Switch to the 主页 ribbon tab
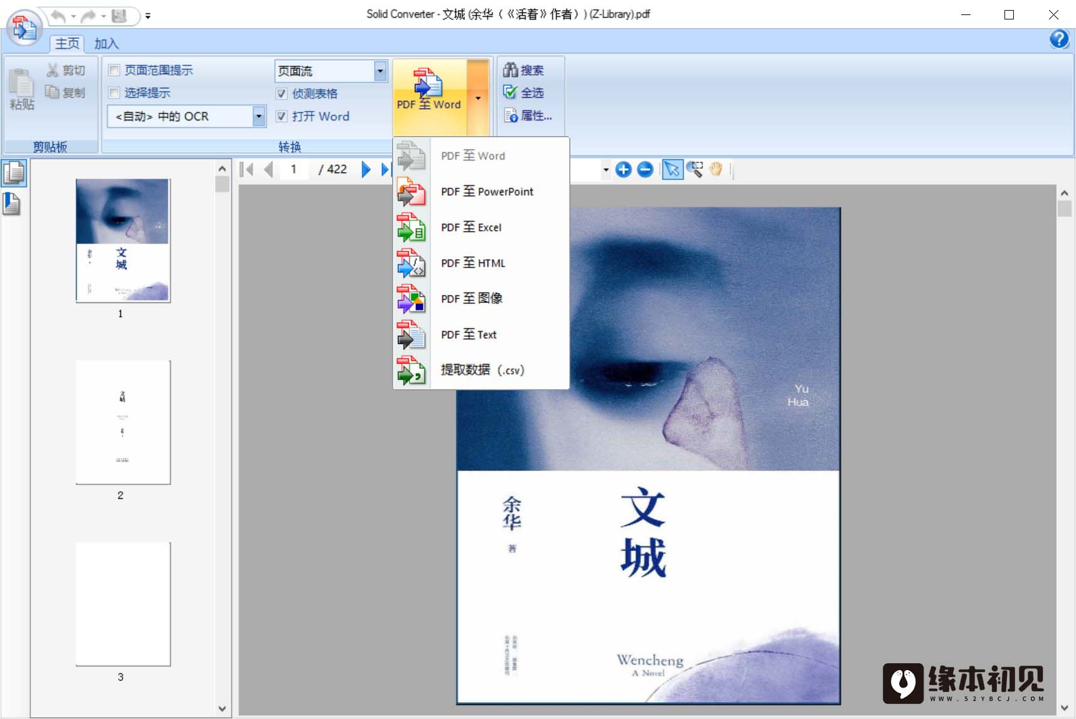The image size is (1076, 719). (67, 43)
